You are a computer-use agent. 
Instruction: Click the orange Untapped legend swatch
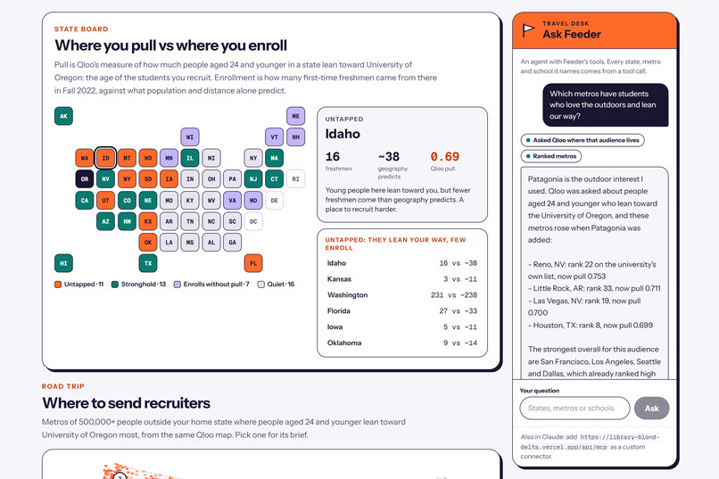[58, 285]
